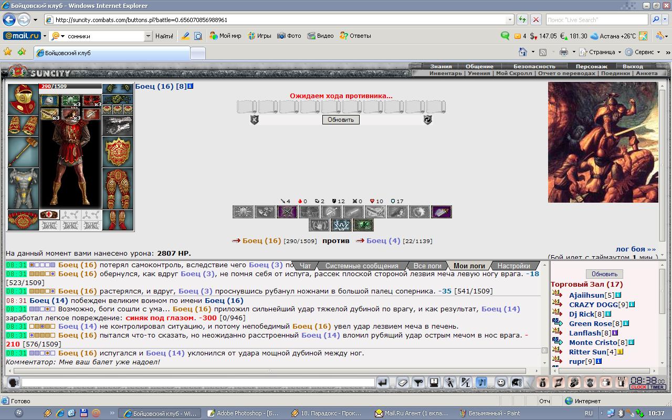Open the home button dropdown arrow
This screenshot has height=420, width=672.
coord(533,52)
